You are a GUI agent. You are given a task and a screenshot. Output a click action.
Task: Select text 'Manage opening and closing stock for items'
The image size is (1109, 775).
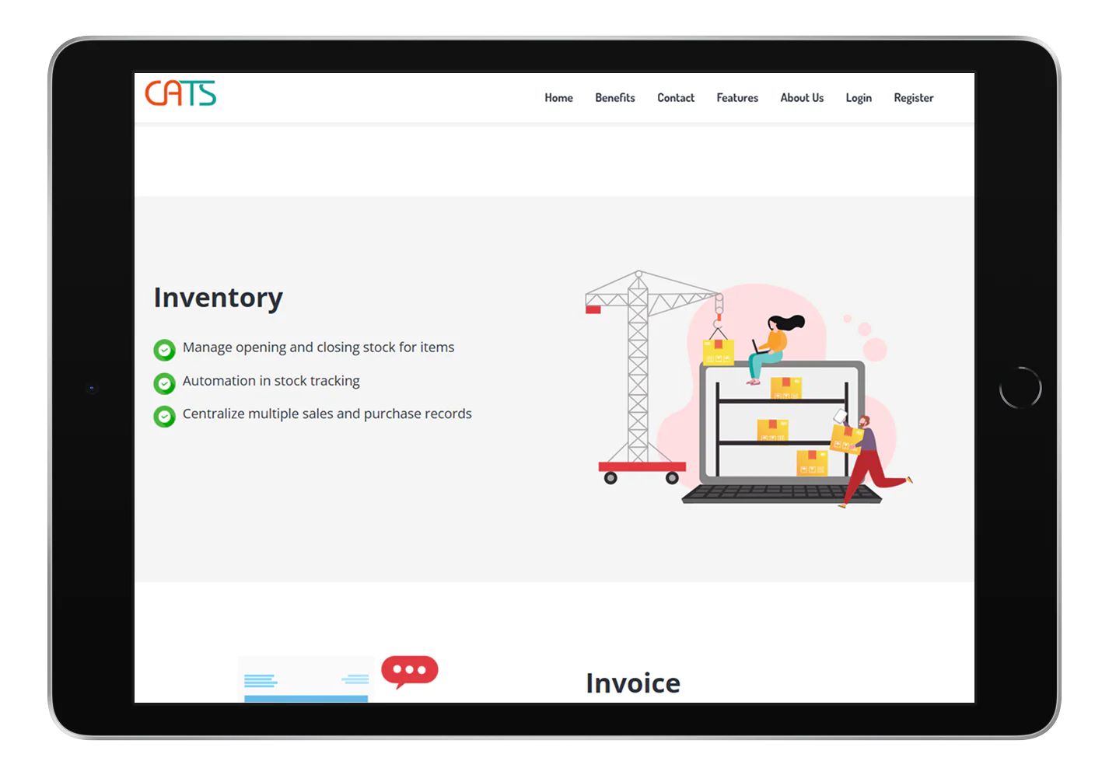319,347
